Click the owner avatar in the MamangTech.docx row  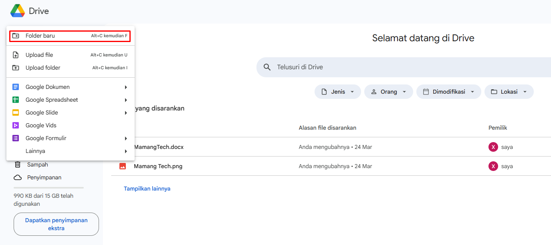click(493, 147)
